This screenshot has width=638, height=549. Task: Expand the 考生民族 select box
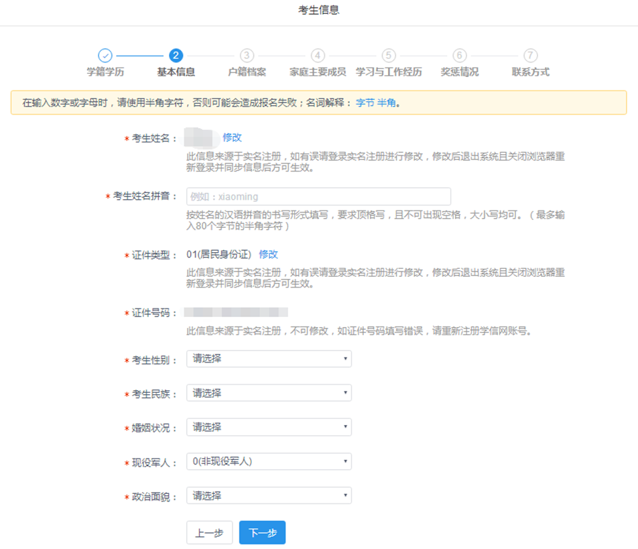pos(269,393)
